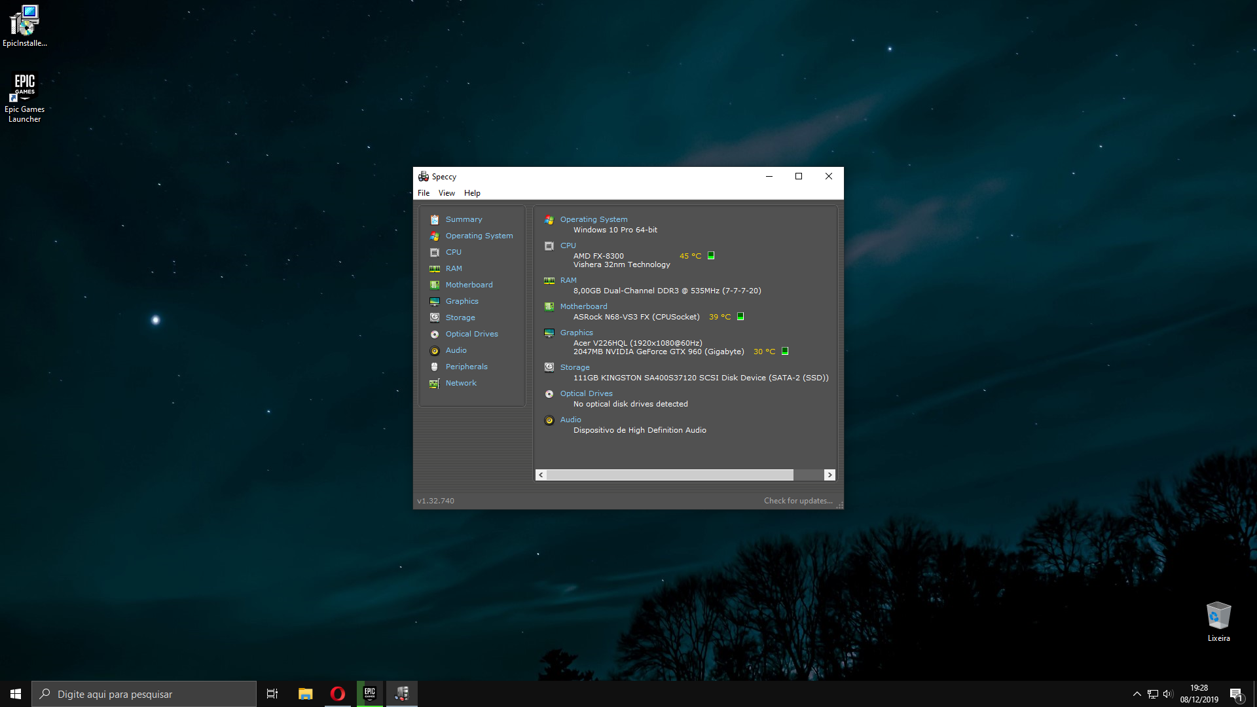Click the Graphics monitor icon in sidebar

[435, 302]
